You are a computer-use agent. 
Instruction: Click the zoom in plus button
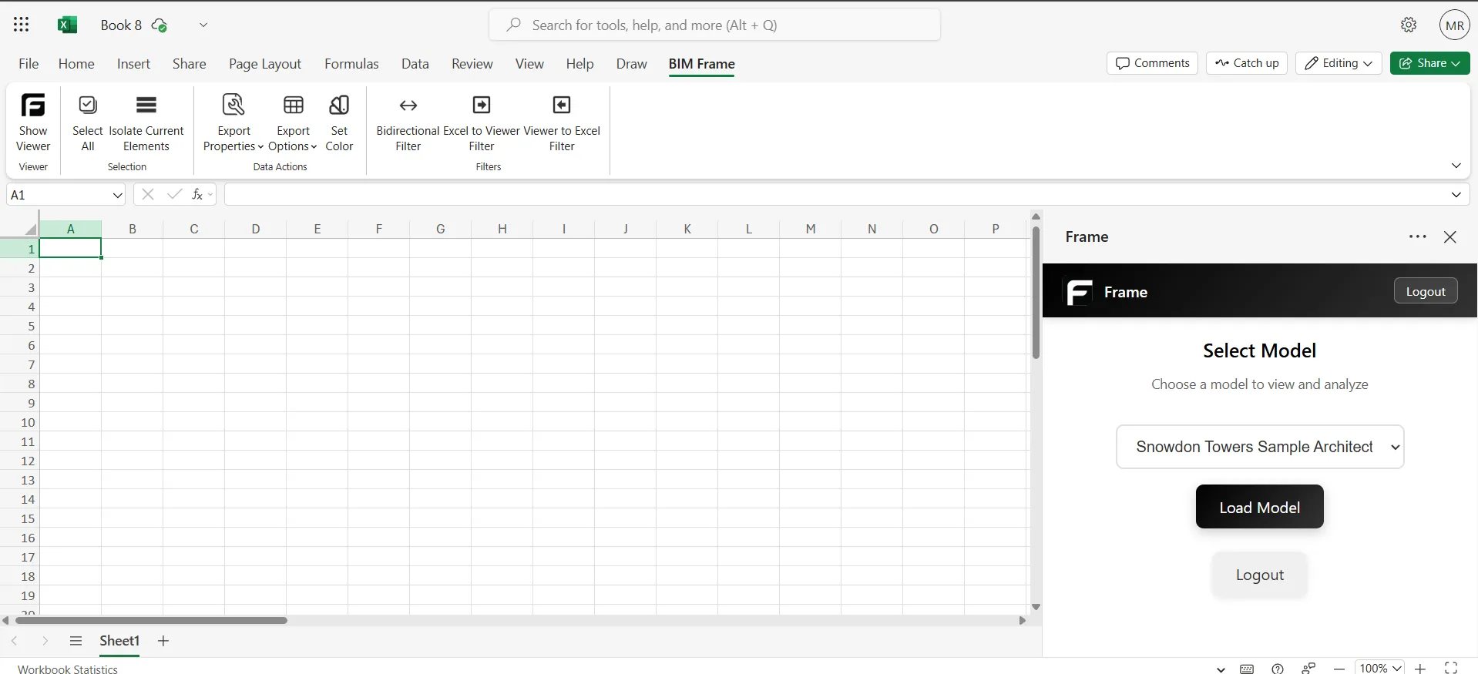coord(1420,669)
